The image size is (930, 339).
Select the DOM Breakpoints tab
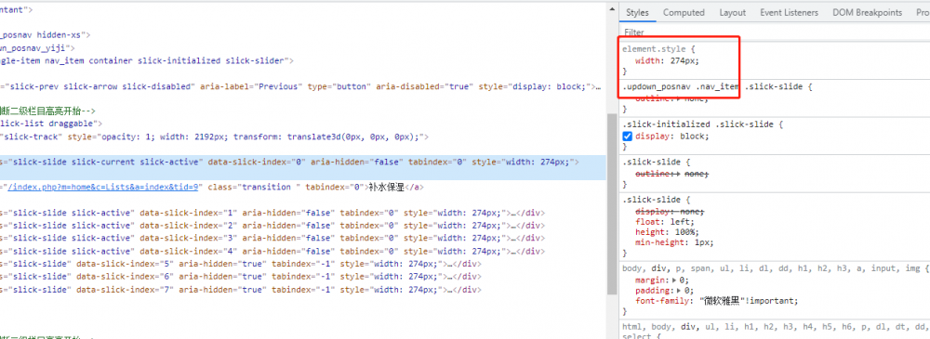coord(867,12)
